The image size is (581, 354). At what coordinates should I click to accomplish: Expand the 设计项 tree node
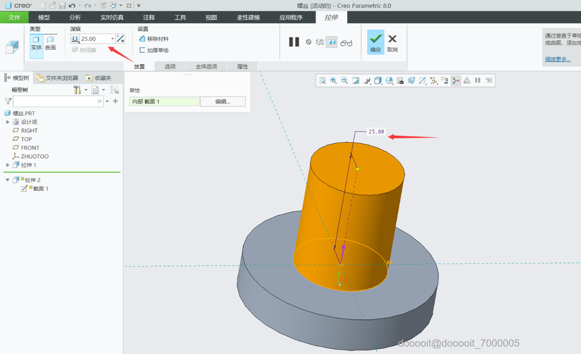pyautogui.click(x=8, y=122)
